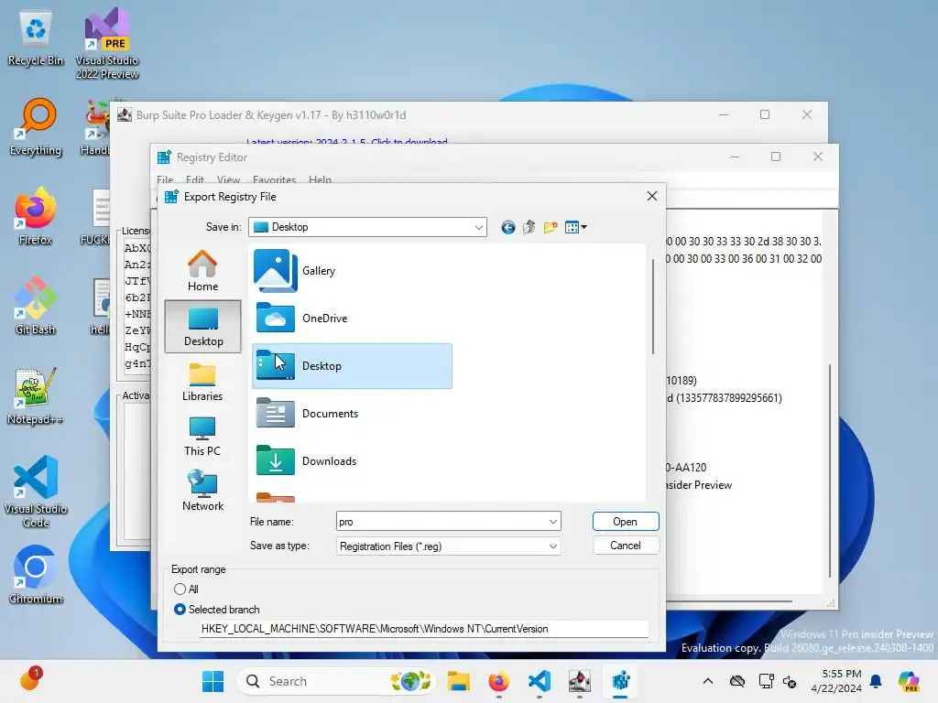The width and height of the screenshot is (938, 703).
Task: Select the highlighted Desktop folder item
Action: [x=352, y=366]
